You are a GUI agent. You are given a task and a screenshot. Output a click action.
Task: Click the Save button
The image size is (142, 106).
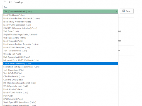(x=127, y=11)
